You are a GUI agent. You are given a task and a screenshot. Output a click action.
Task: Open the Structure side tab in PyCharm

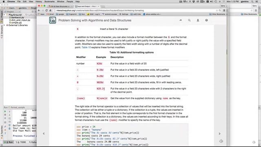click(x=2, y=32)
